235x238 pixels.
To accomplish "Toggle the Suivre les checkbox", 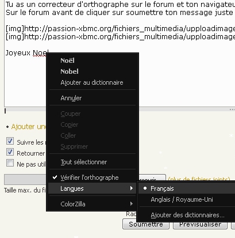I will [x=10, y=141].
